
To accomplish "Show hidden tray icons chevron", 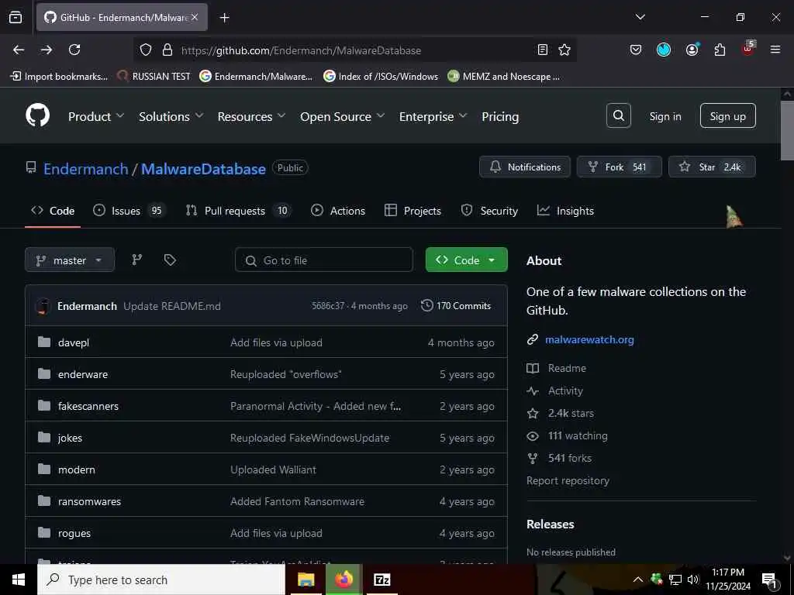I will [x=638, y=580].
